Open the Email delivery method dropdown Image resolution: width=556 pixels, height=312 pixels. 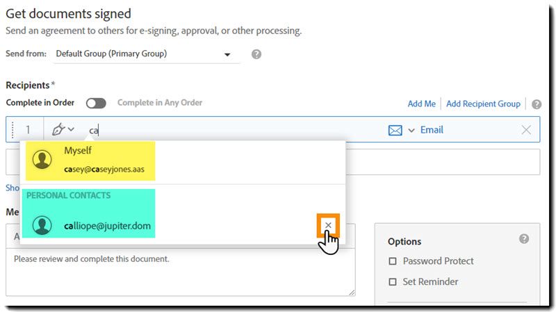tap(411, 130)
